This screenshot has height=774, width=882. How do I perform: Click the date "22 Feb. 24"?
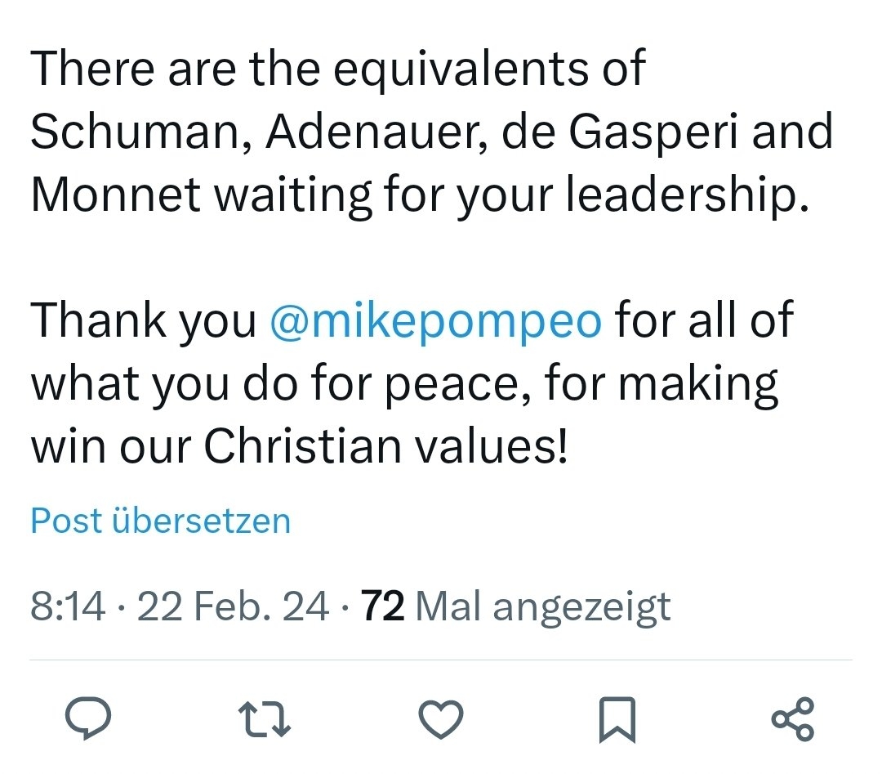point(233,606)
